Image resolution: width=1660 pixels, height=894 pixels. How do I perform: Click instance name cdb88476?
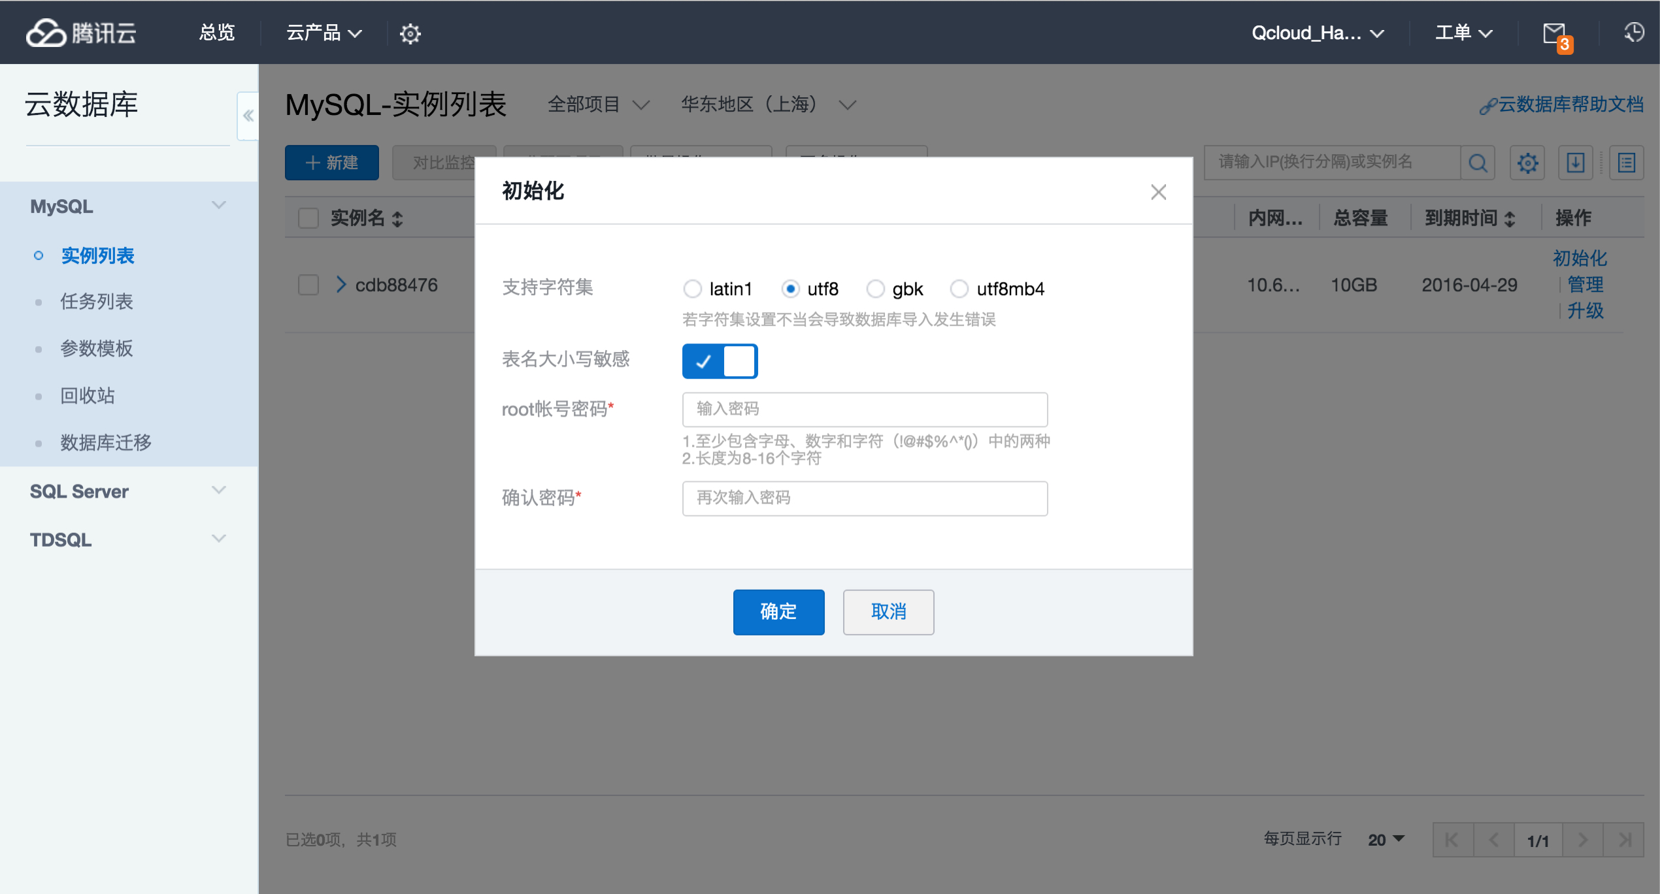(397, 285)
